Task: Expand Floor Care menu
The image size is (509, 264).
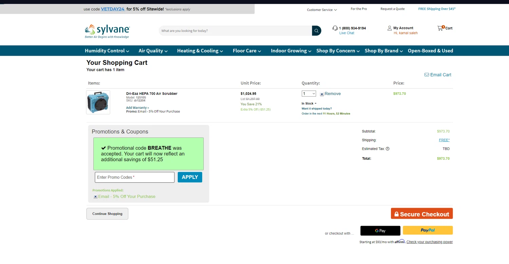Action: tap(247, 51)
